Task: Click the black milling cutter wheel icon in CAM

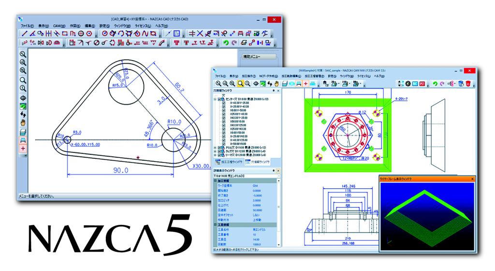Action: (x=408, y=83)
